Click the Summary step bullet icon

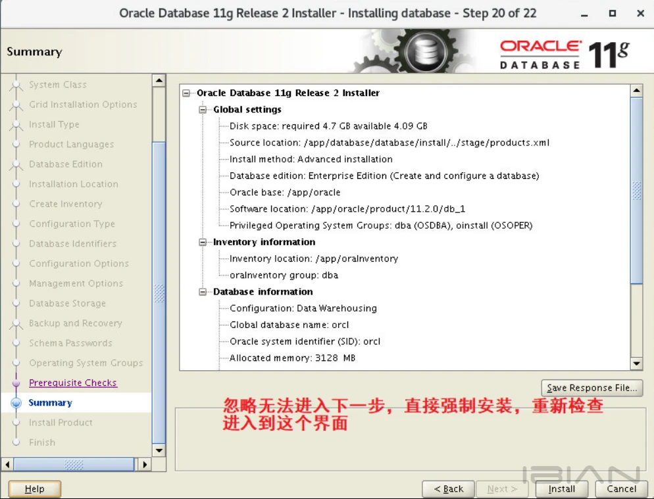16,403
